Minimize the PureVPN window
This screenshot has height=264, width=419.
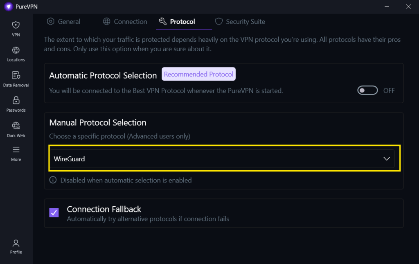[x=387, y=7]
